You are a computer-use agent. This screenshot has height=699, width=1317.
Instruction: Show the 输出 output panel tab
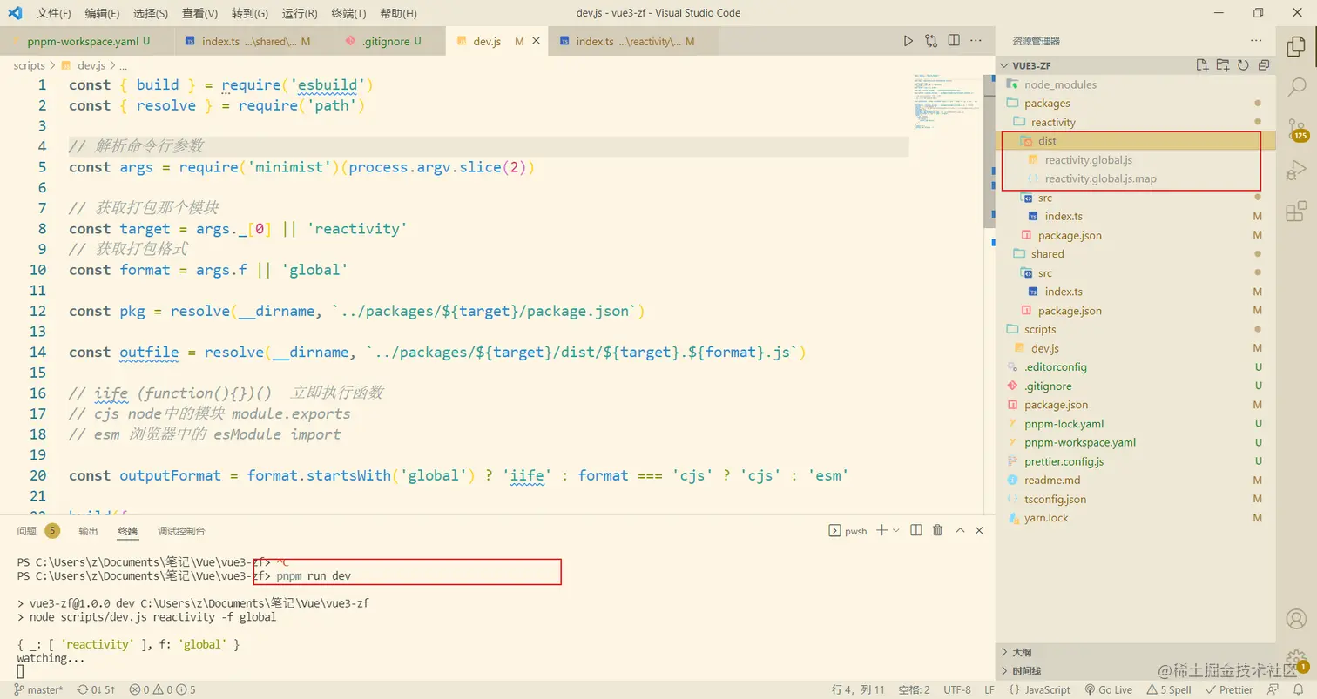(x=88, y=531)
